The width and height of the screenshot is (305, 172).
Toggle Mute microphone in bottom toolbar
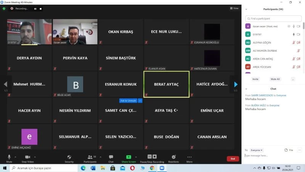pos(9,158)
